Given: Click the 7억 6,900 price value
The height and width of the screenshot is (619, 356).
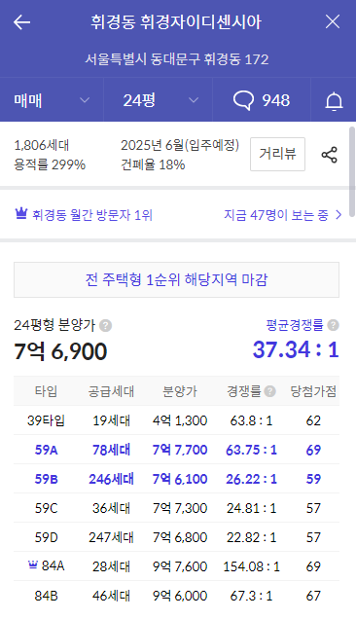Looking at the screenshot, I should click(x=60, y=351).
